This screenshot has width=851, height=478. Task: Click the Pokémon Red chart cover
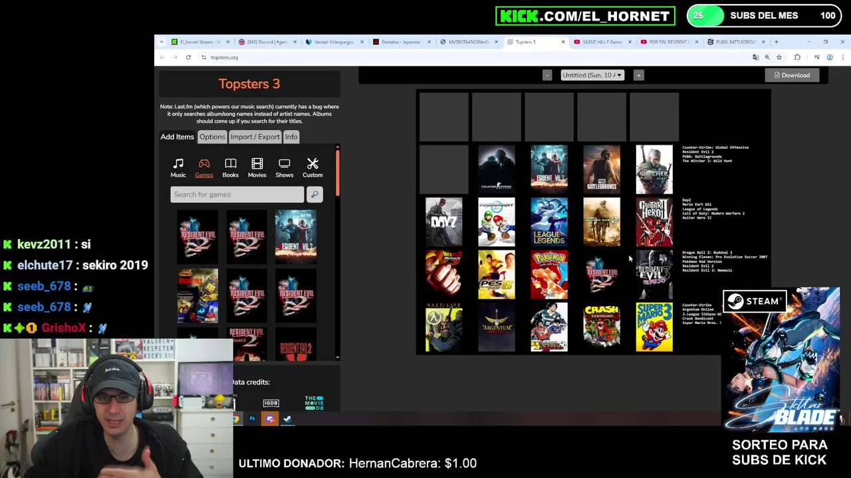click(549, 274)
